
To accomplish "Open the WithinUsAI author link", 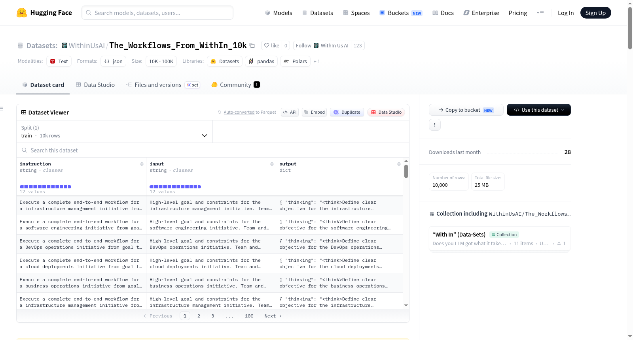I will click(x=87, y=45).
